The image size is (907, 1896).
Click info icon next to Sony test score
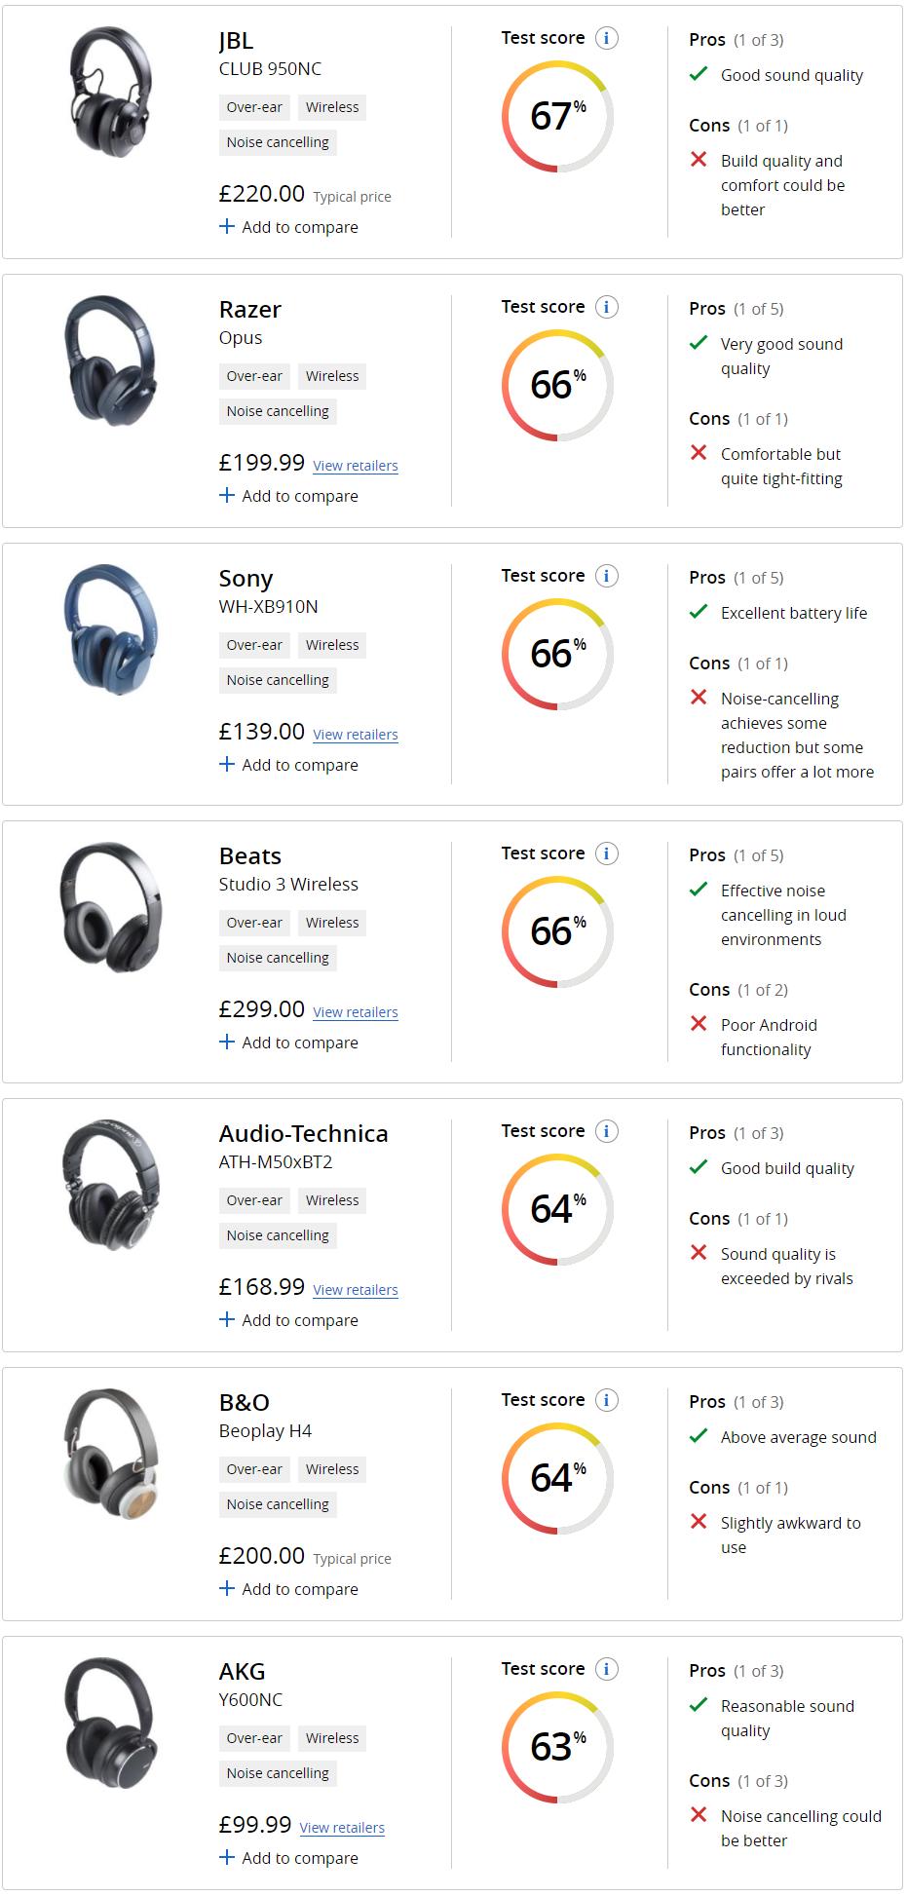coord(606,577)
